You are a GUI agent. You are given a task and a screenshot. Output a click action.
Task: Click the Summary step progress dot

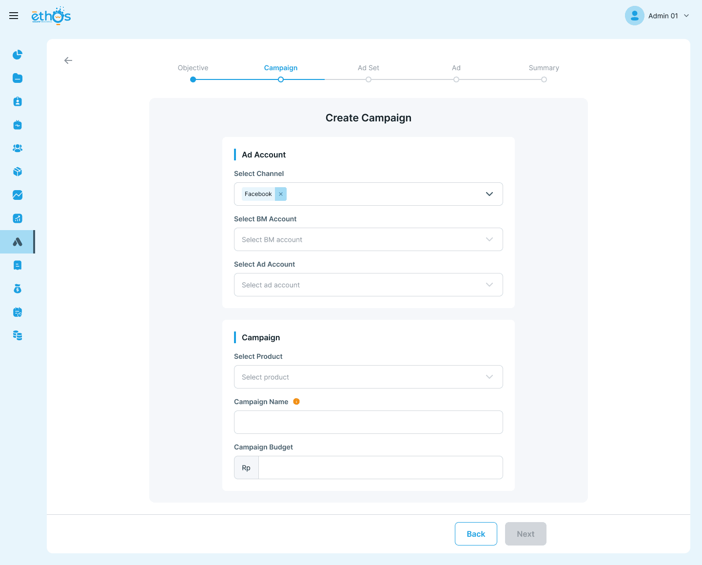pyautogui.click(x=544, y=79)
